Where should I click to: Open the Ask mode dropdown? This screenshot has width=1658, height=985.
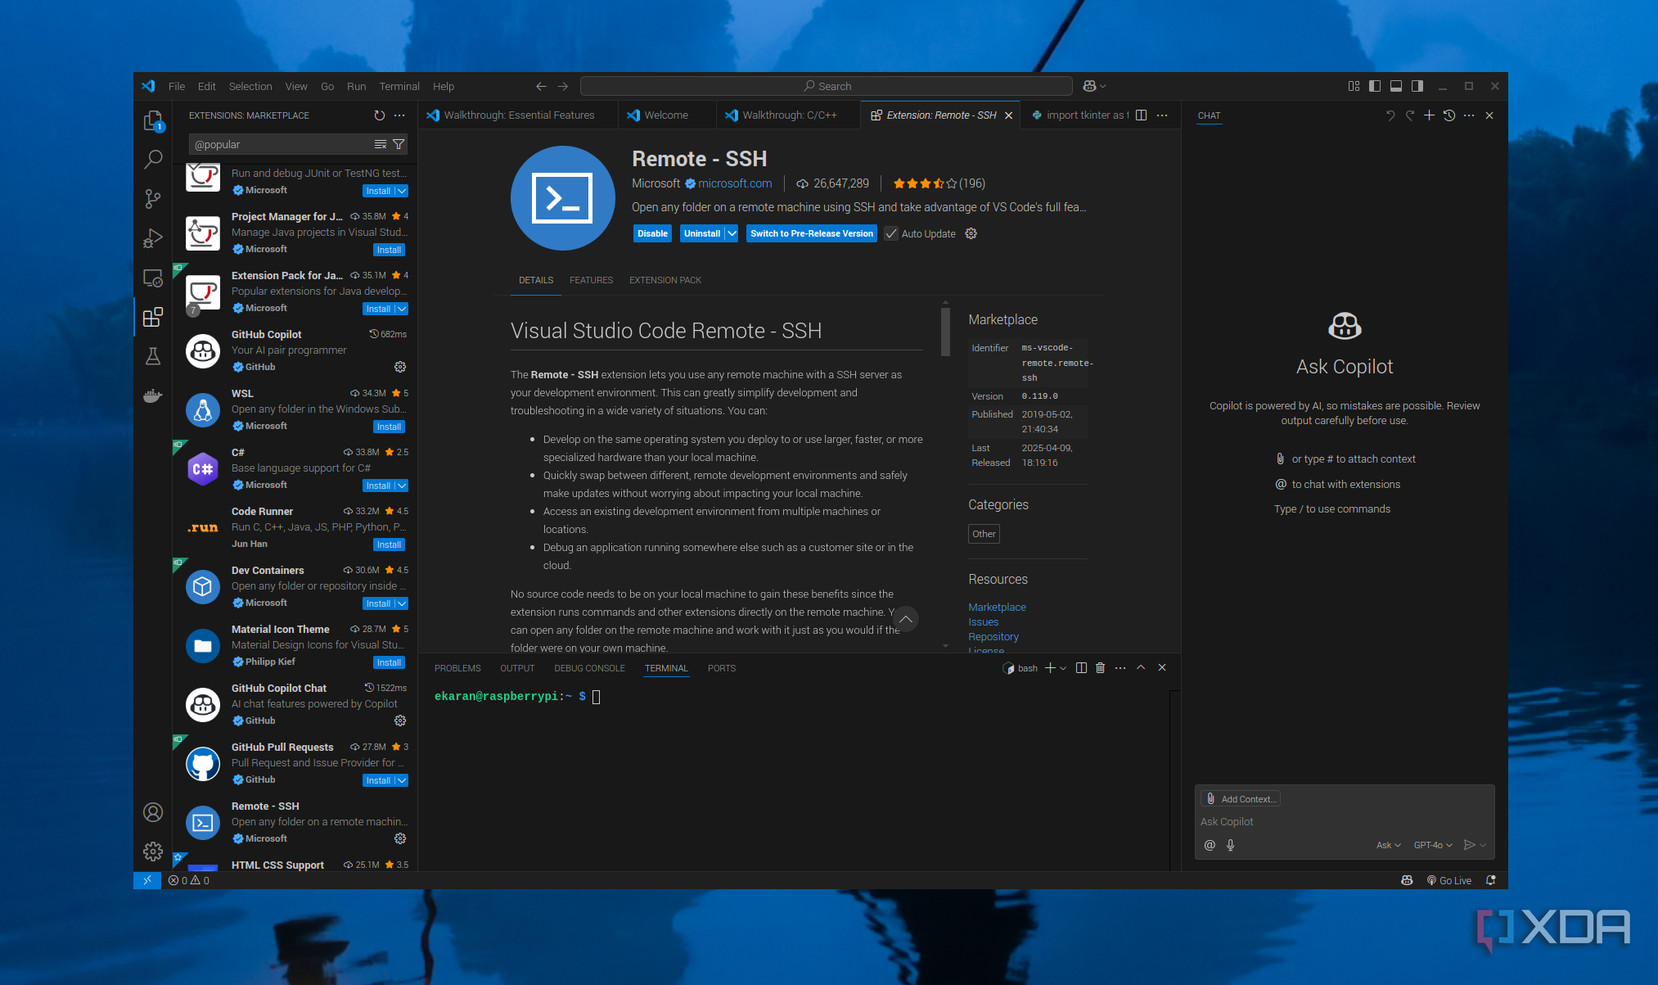click(1388, 845)
